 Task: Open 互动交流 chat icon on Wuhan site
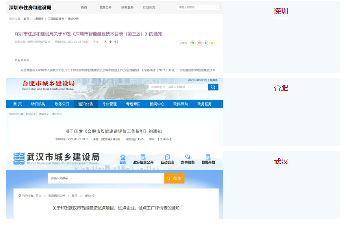point(167,159)
